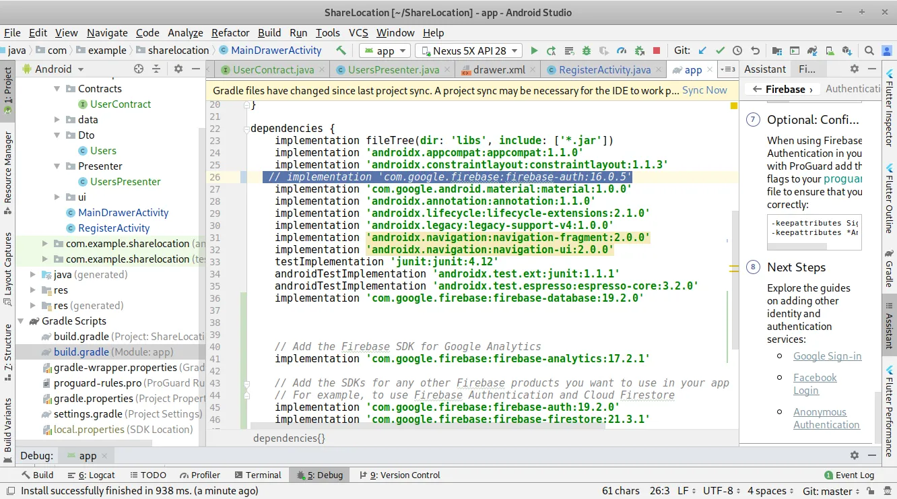Open the app run configuration dropdown
This screenshot has width=897, height=499.
pyautogui.click(x=385, y=51)
